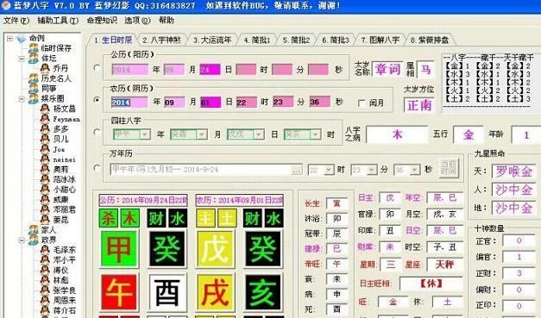Open the 万年历 second dropdown

pyautogui.click(x=415, y=170)
